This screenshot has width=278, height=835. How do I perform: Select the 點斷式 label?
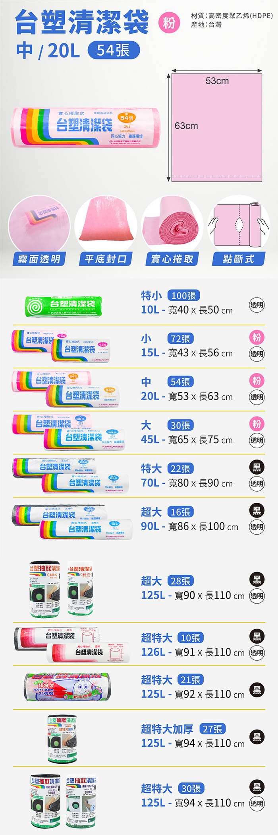[238, 259]
